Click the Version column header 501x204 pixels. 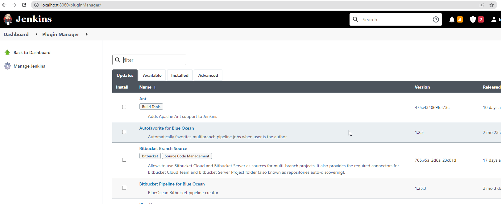point(422,87)
